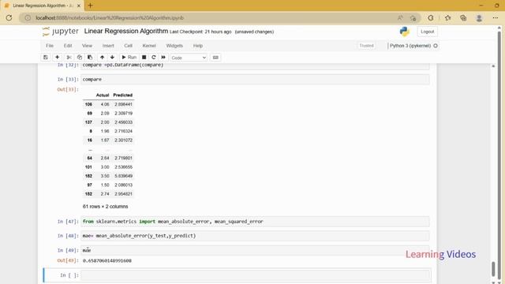Interrupt the kernel with stop icon
The height and width of the screenshot is (284, 505).
144,58
